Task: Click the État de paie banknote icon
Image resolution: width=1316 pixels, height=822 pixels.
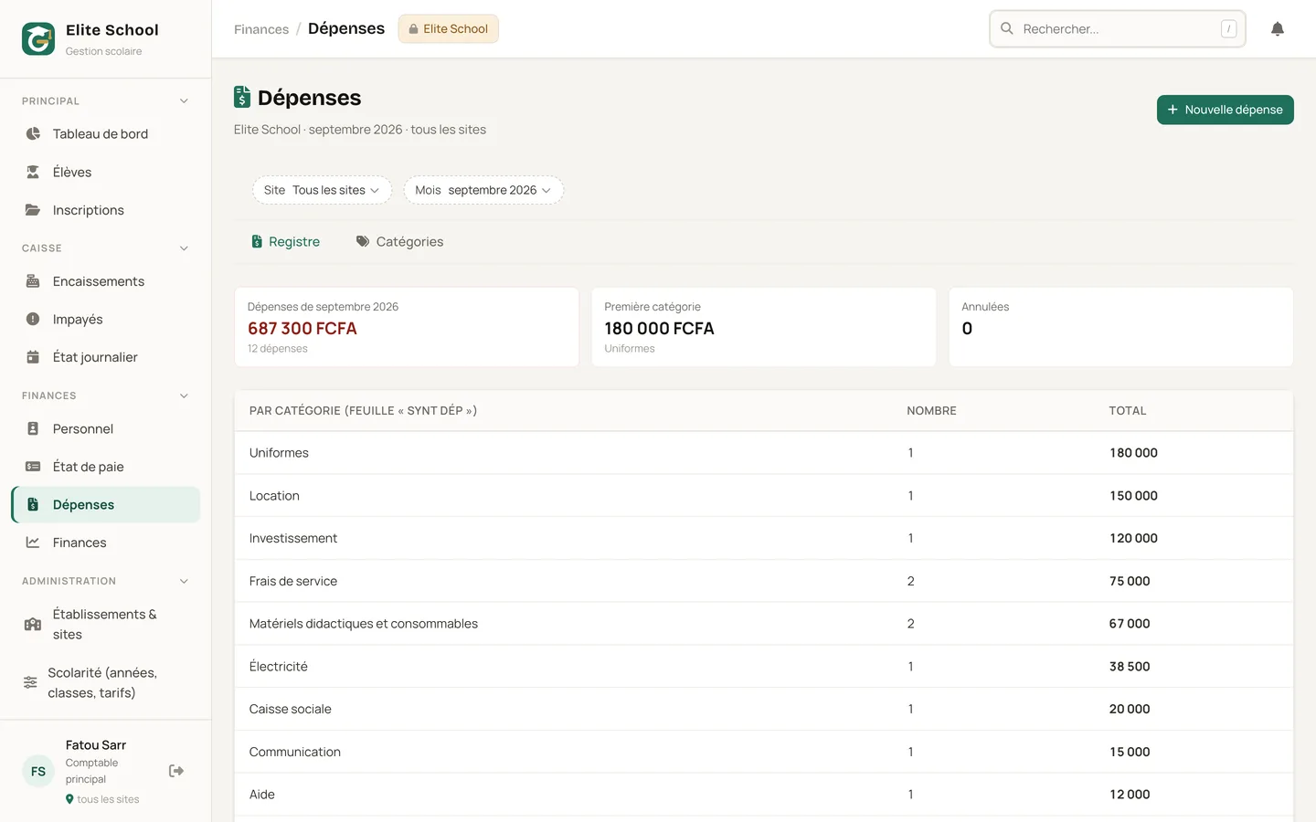Action: pos(33,467)
